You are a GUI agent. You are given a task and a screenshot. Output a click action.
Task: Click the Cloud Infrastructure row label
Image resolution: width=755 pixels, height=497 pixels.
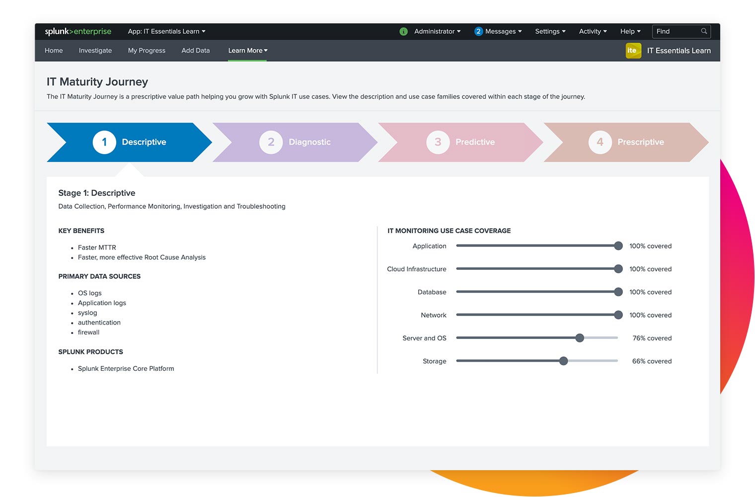[x=417, y=269]
